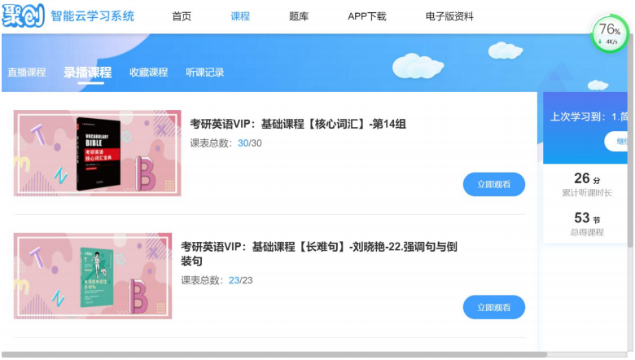Click 立即观看 for the 核心词汇 course
The height and width of the screenshot is (360, 635).
(494, 184)
